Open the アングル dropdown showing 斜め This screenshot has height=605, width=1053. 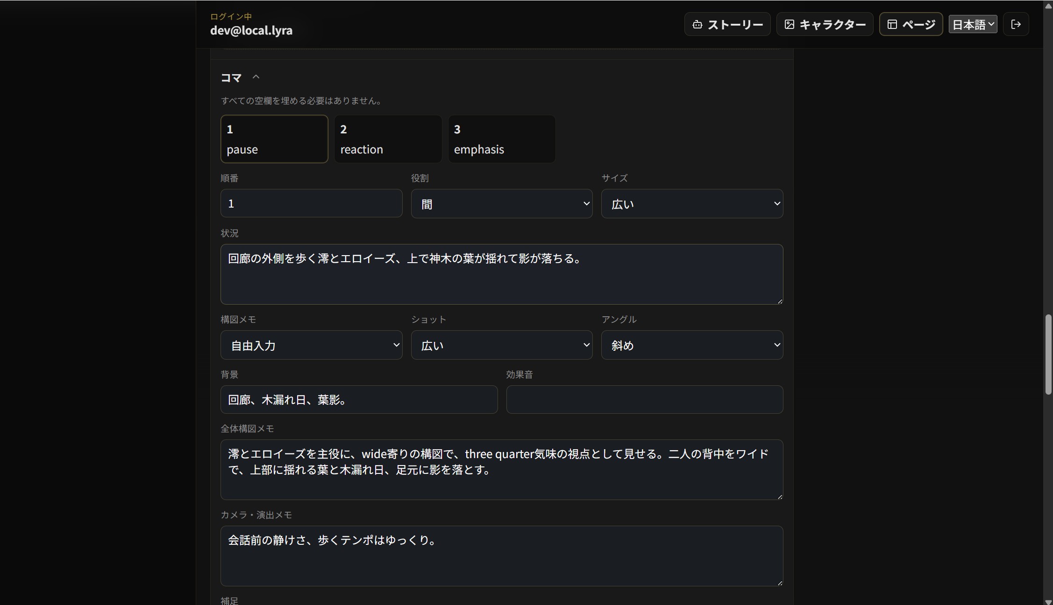[692, 345]
